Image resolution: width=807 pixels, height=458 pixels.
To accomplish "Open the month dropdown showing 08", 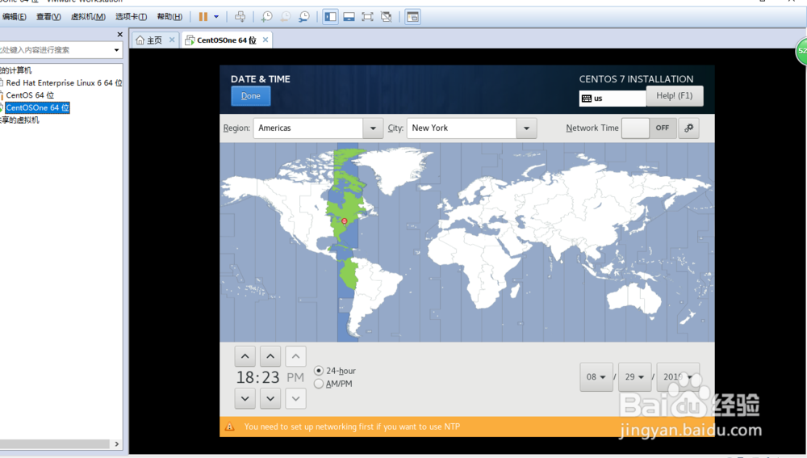I will [x=596, y=377].
